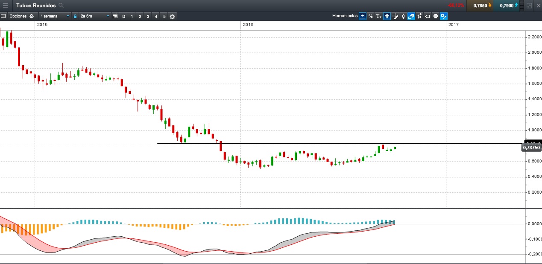This screenshot has height=264, width=542.
Task: Select the text annotation tool
Action: [378, 16]
